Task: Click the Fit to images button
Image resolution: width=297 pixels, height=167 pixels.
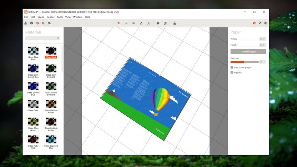Action: pyautogui.click(x=248, y=51)
